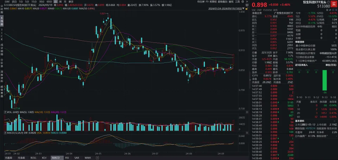The image size is (338, 160).
Task: Click the date range 2024/01/24-2024/09/19 selector
Action: coord(225,8)
